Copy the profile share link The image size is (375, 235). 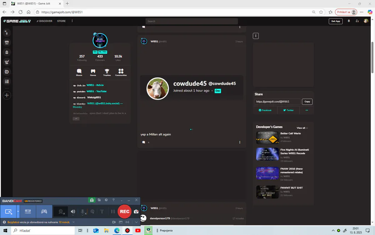[307, 101]
